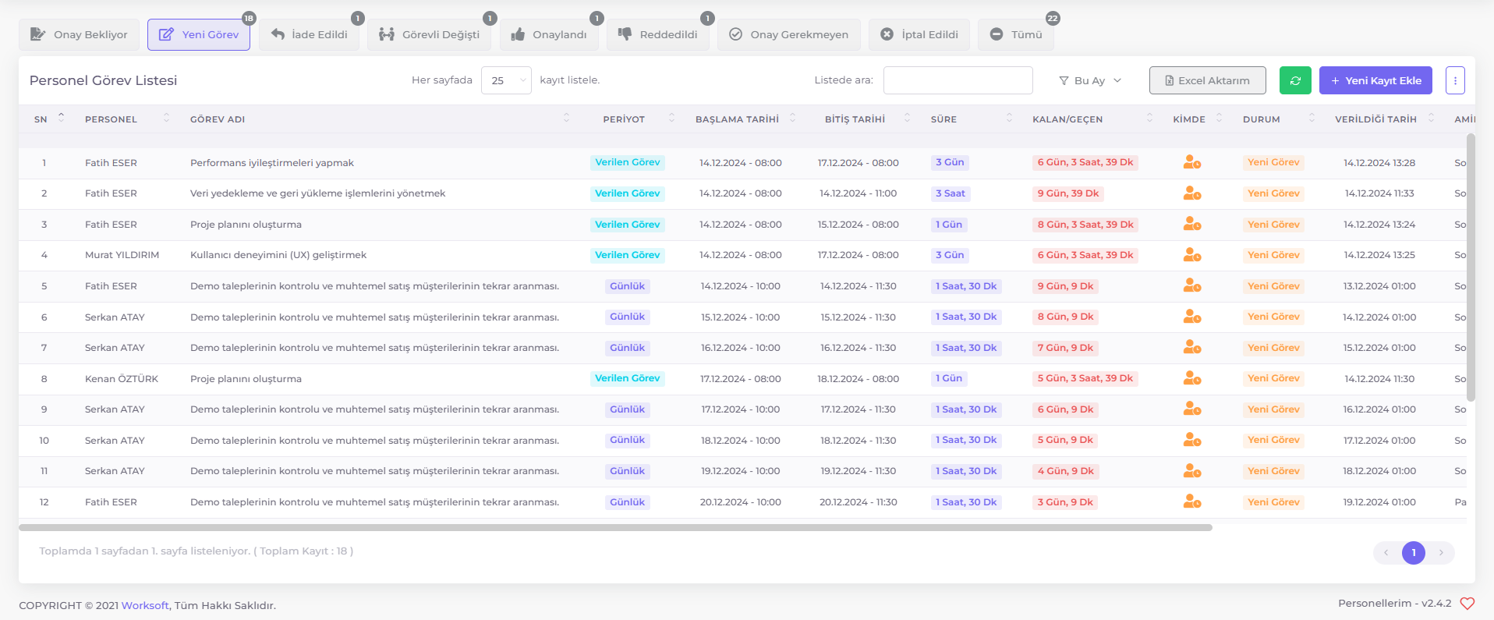Open the Onay Bekliyor tab
The image size is (1494, 620).
[x=79, y=34]
